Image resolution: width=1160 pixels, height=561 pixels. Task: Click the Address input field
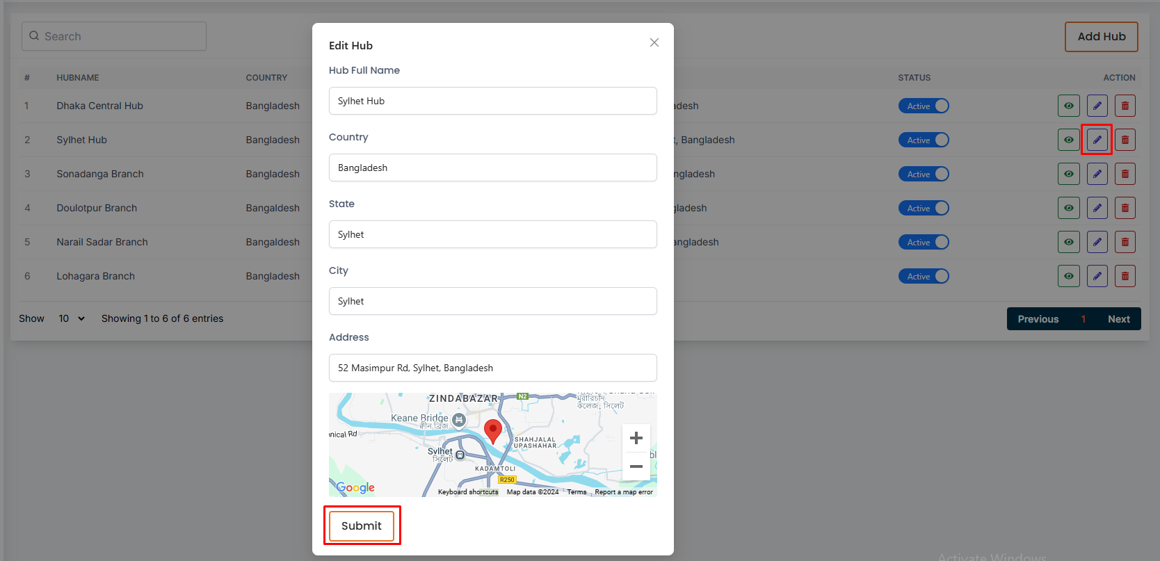click(492, 368)
